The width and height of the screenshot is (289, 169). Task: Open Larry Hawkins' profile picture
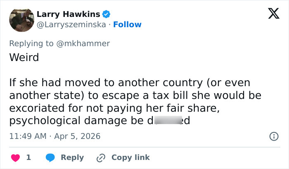21,19
